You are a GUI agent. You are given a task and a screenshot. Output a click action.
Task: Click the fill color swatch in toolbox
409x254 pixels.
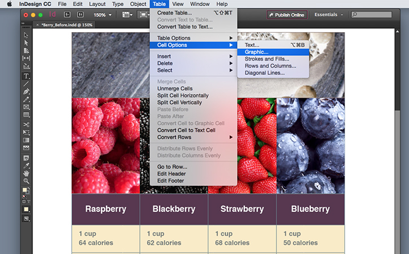[x=25, y=190]
